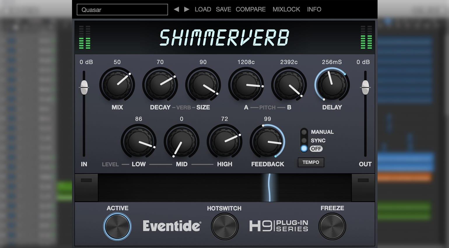Click the ribbon strip's blue position marker
The height and width of the screenshot is (248, 449).
tap(269, 188)
